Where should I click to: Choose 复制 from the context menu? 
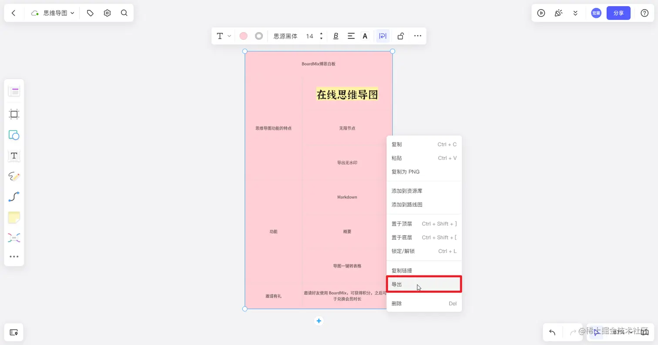point(424,144)
